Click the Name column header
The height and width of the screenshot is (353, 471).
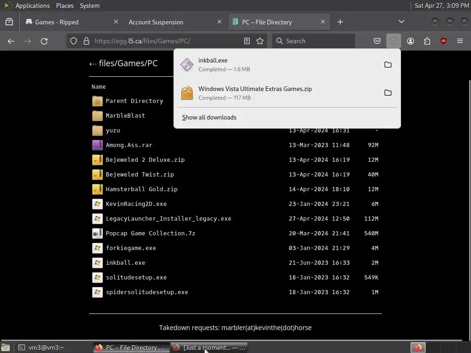pyautogui.click(x=98, y=87)
